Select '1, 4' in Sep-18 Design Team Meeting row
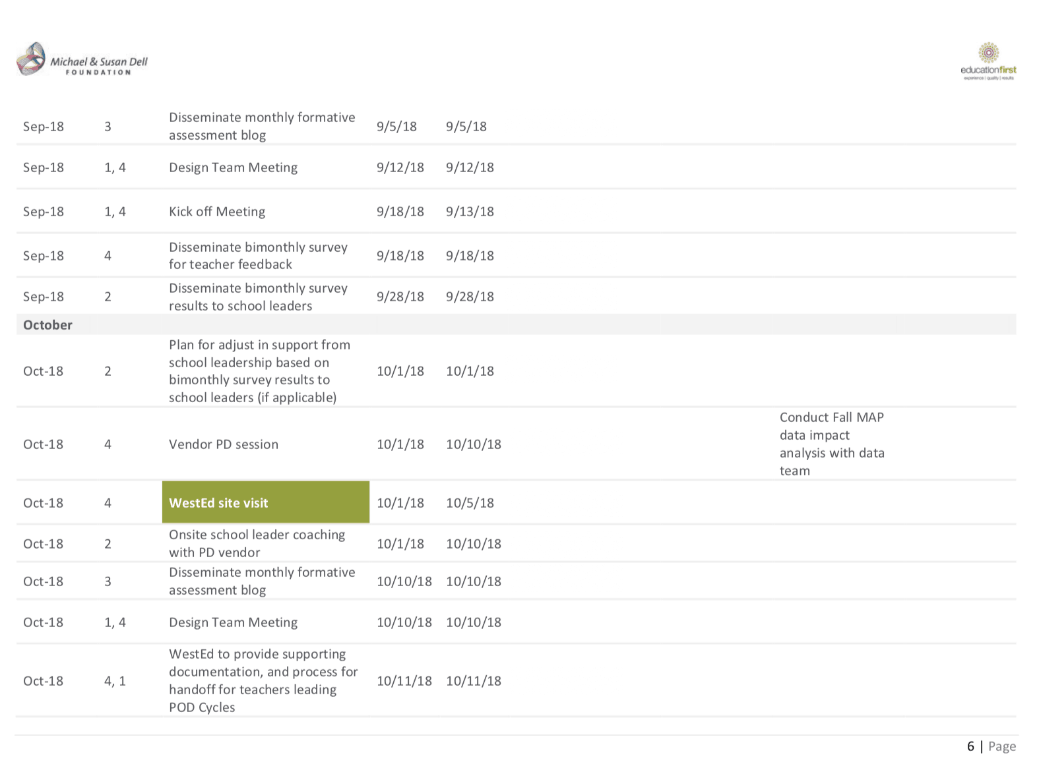 pos(115,167)
